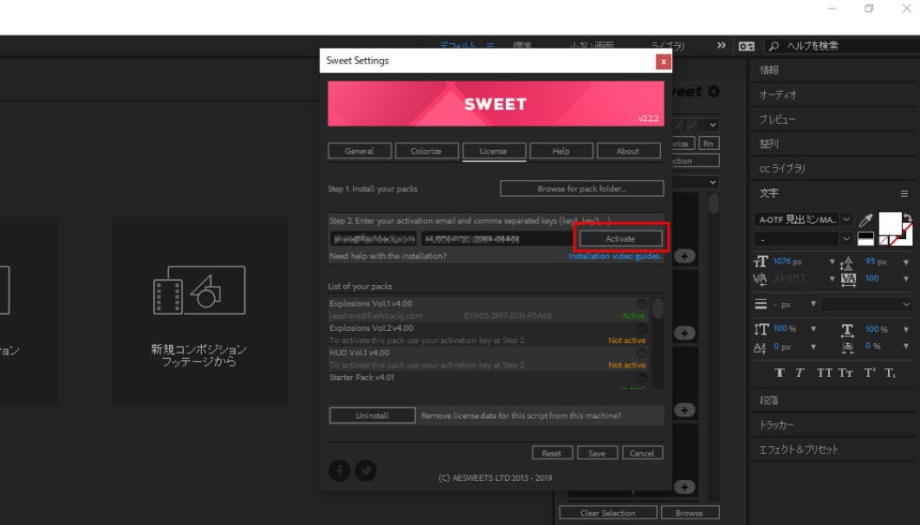Toggle small caps text style
Viewport: 920px width, 525px height.
pyautogui.click(x=846, y=373)
